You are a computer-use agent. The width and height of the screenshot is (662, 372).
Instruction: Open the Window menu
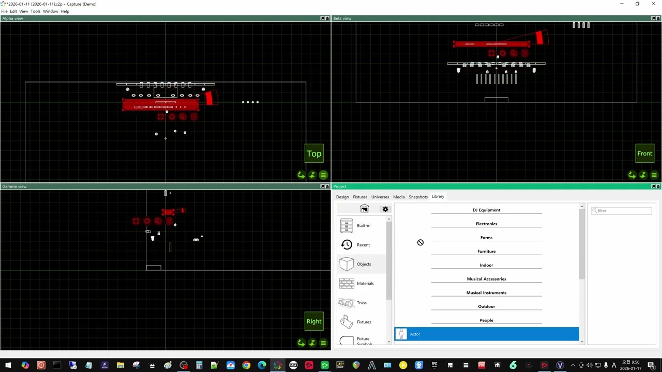click(50, 11)
